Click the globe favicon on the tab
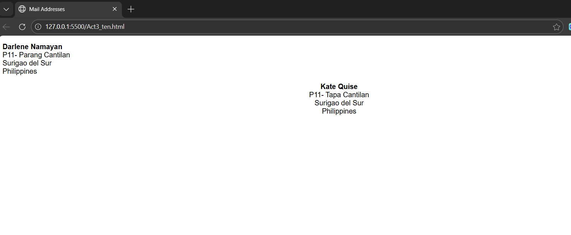 (x=22, y=9)
